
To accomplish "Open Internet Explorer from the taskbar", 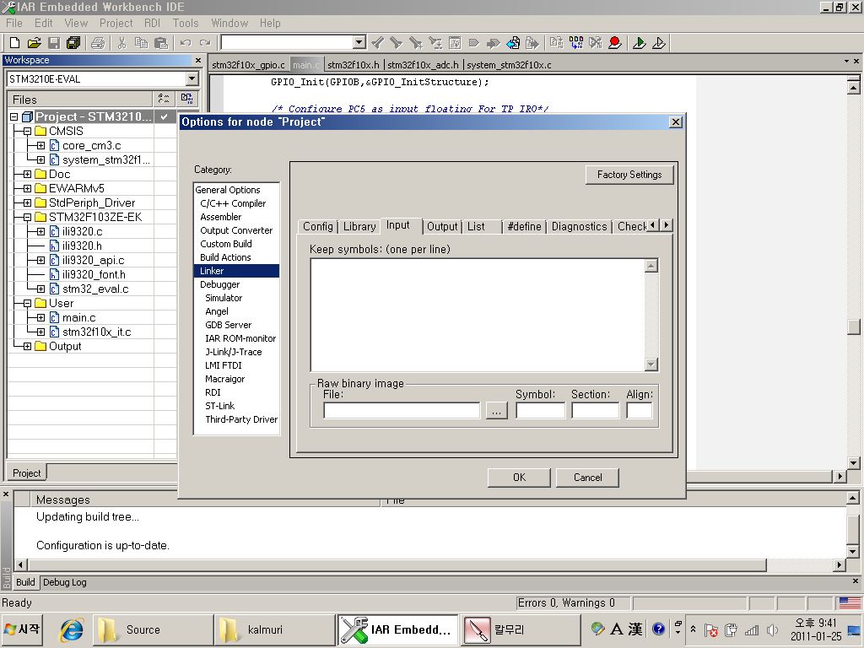I will (x=72, y=629).
